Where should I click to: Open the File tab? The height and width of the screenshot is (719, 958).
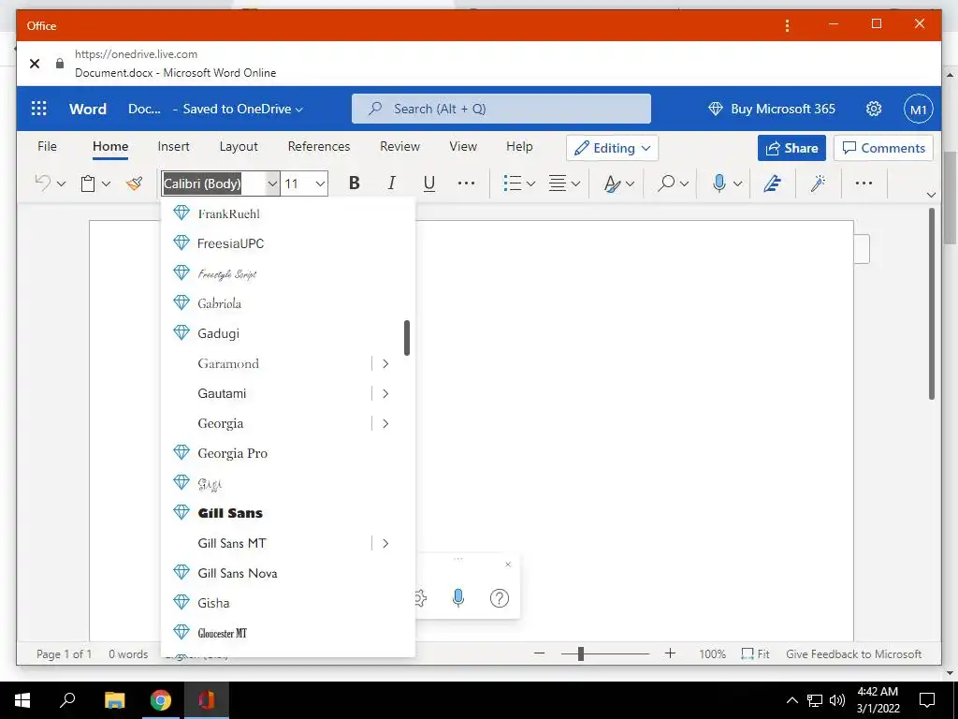[x=47, y=146]
